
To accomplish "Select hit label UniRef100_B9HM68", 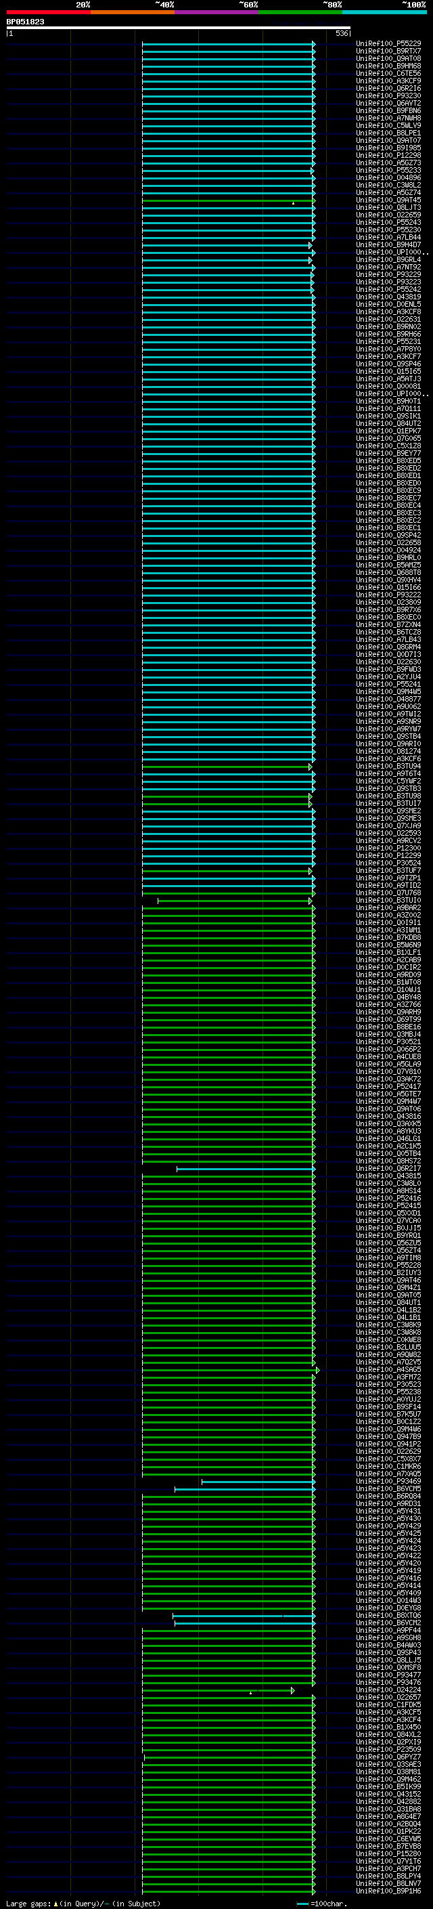I will click(x=388, y=66).
